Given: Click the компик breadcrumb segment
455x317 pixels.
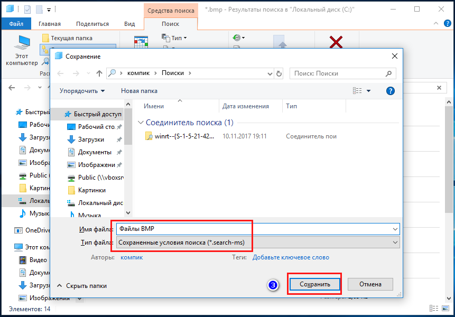Looking at the screenshot, I should click(138, 73).
